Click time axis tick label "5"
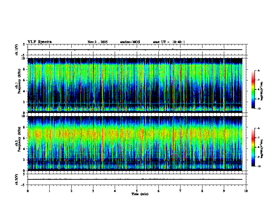 click(x=137, y=191)
